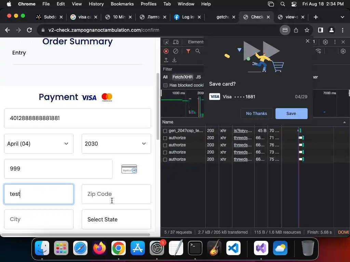Toggle the network filter funnel icon
Screen dimensions: 350x262
188,51
